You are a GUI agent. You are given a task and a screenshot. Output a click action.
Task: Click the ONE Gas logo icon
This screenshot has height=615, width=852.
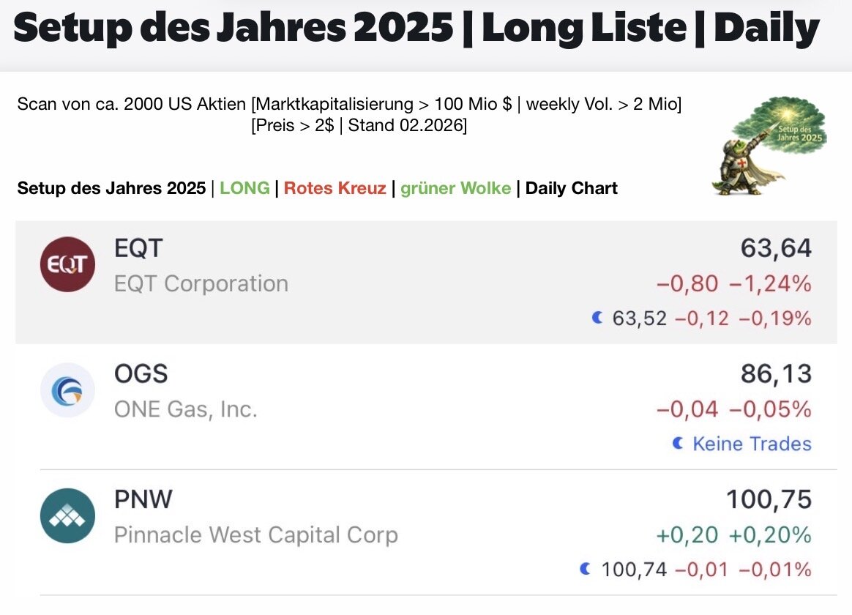pyautogui.click(x=67, y=390)
